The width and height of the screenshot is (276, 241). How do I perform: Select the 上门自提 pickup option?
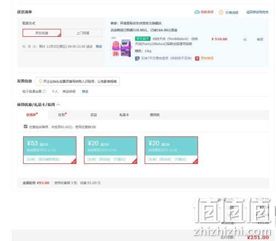83,33
